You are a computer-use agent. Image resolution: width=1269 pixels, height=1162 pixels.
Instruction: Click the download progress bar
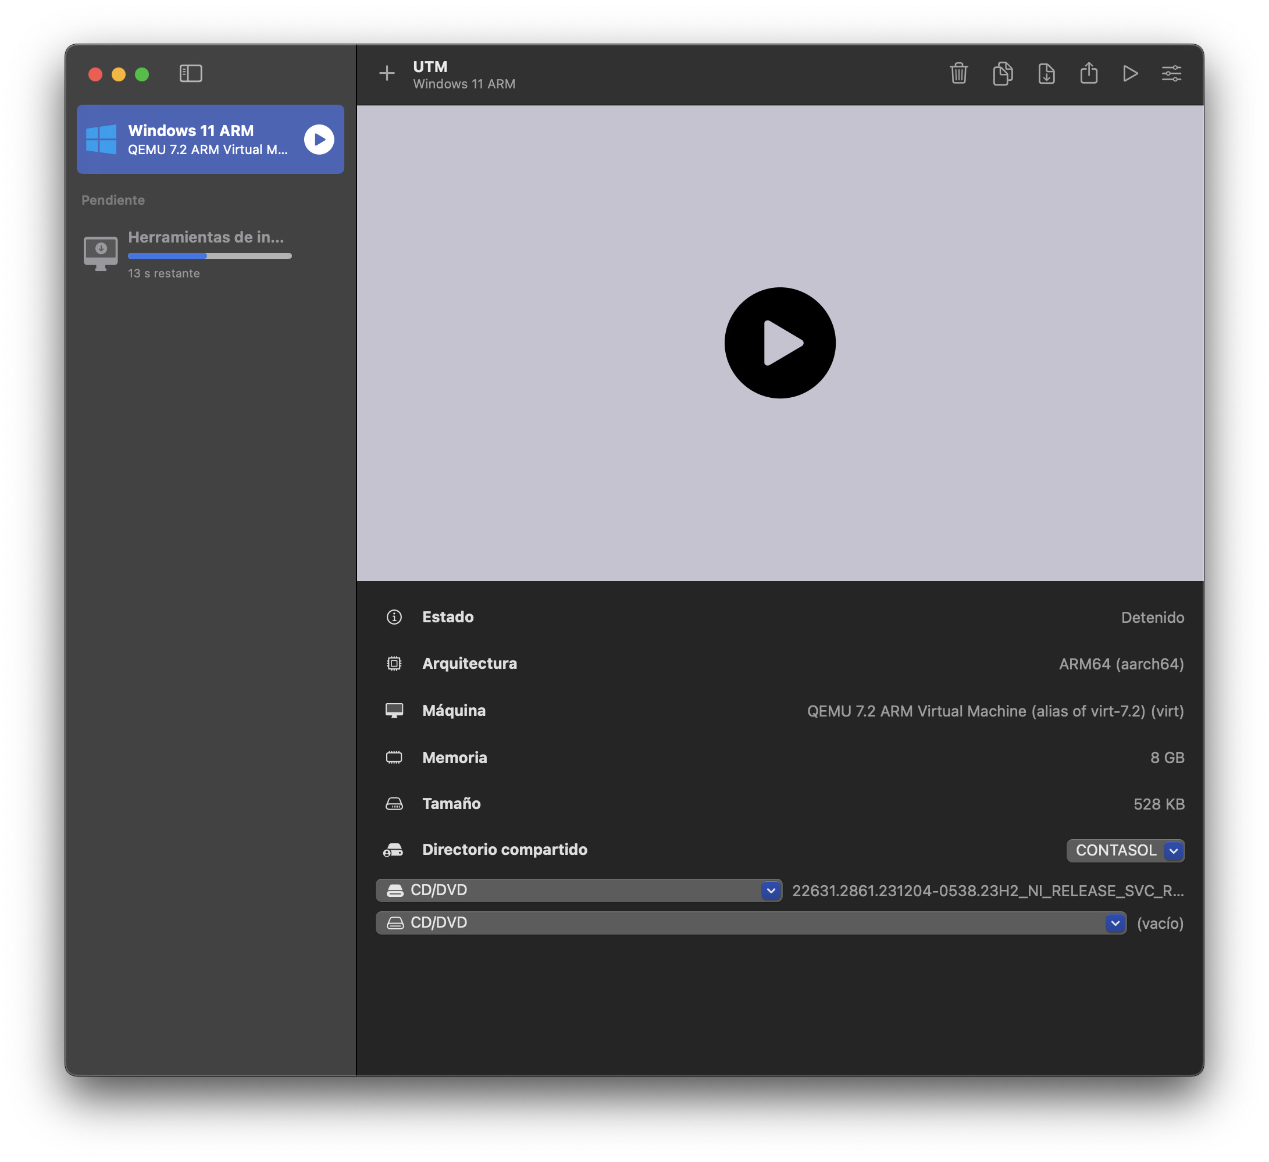click(209, 255)
